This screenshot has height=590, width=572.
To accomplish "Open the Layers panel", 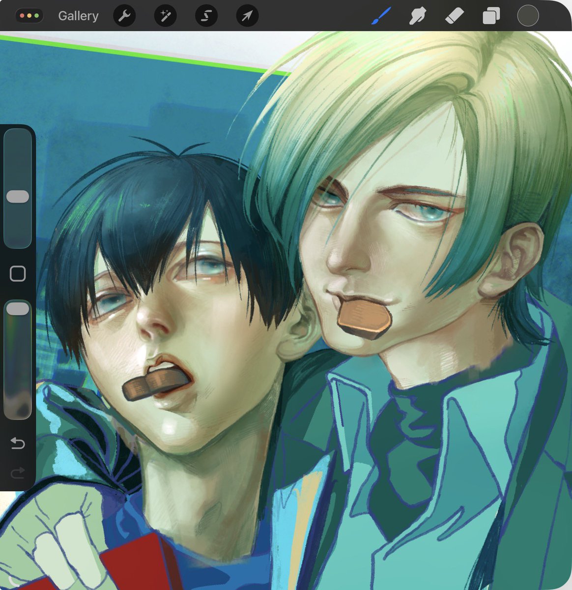I will pos(491,15).
